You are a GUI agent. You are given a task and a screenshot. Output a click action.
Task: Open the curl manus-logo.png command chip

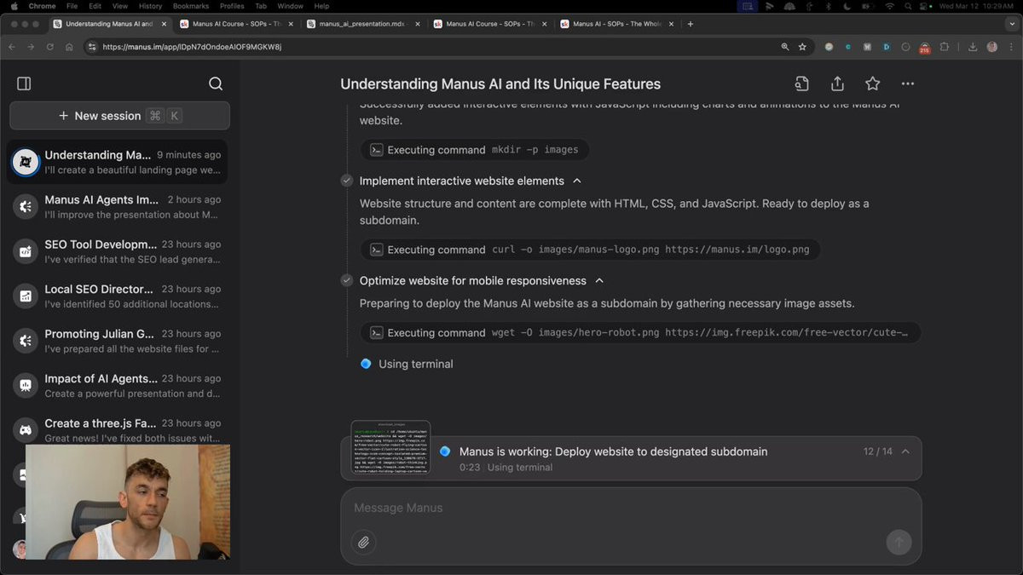(x=590, y=250)
